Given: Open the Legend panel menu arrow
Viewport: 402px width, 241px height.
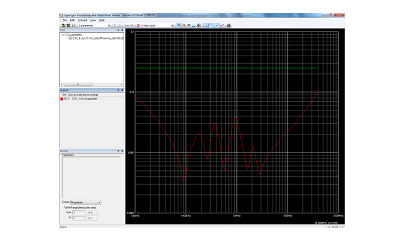Looking at the screenshot, I should [118, 90].
